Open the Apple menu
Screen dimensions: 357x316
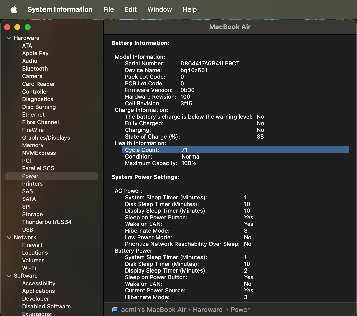coord(14,10)
